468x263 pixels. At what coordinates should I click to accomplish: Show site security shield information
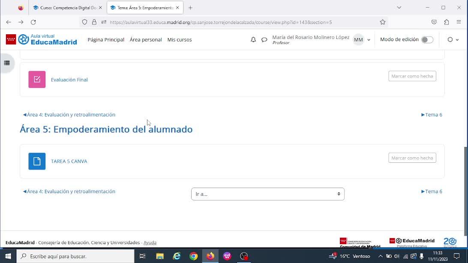point(85,22)
